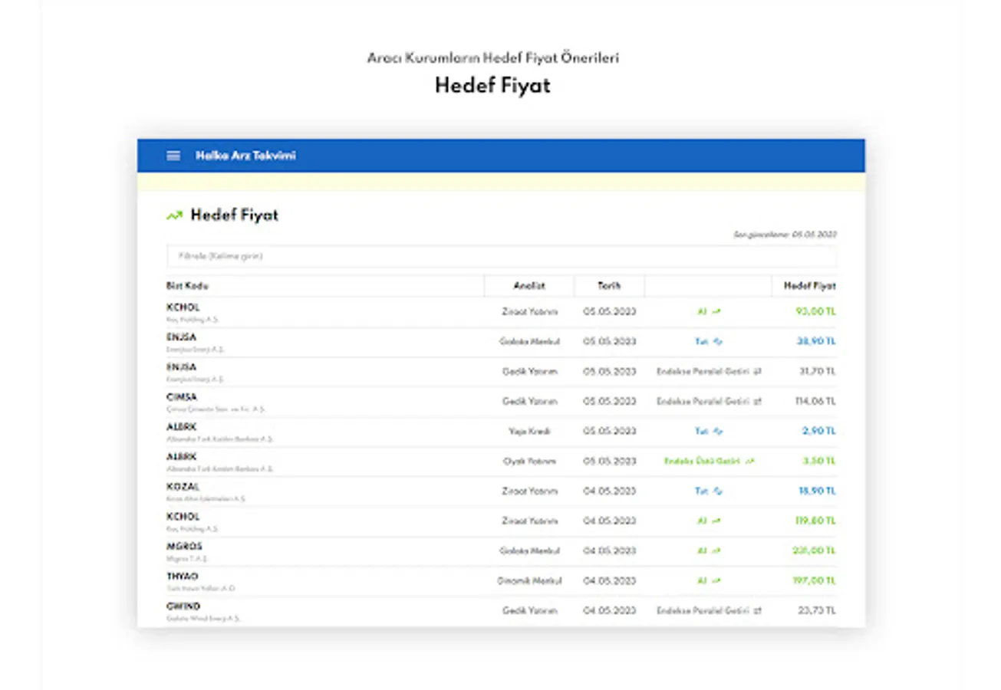1001x690 pixels.
Task: Click the Al arrow icon in the THYAO row
Action: point(716,581)
